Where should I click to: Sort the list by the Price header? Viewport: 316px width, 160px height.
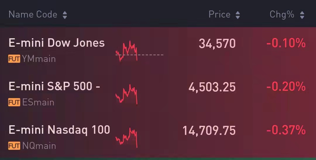tap(219, 14)
